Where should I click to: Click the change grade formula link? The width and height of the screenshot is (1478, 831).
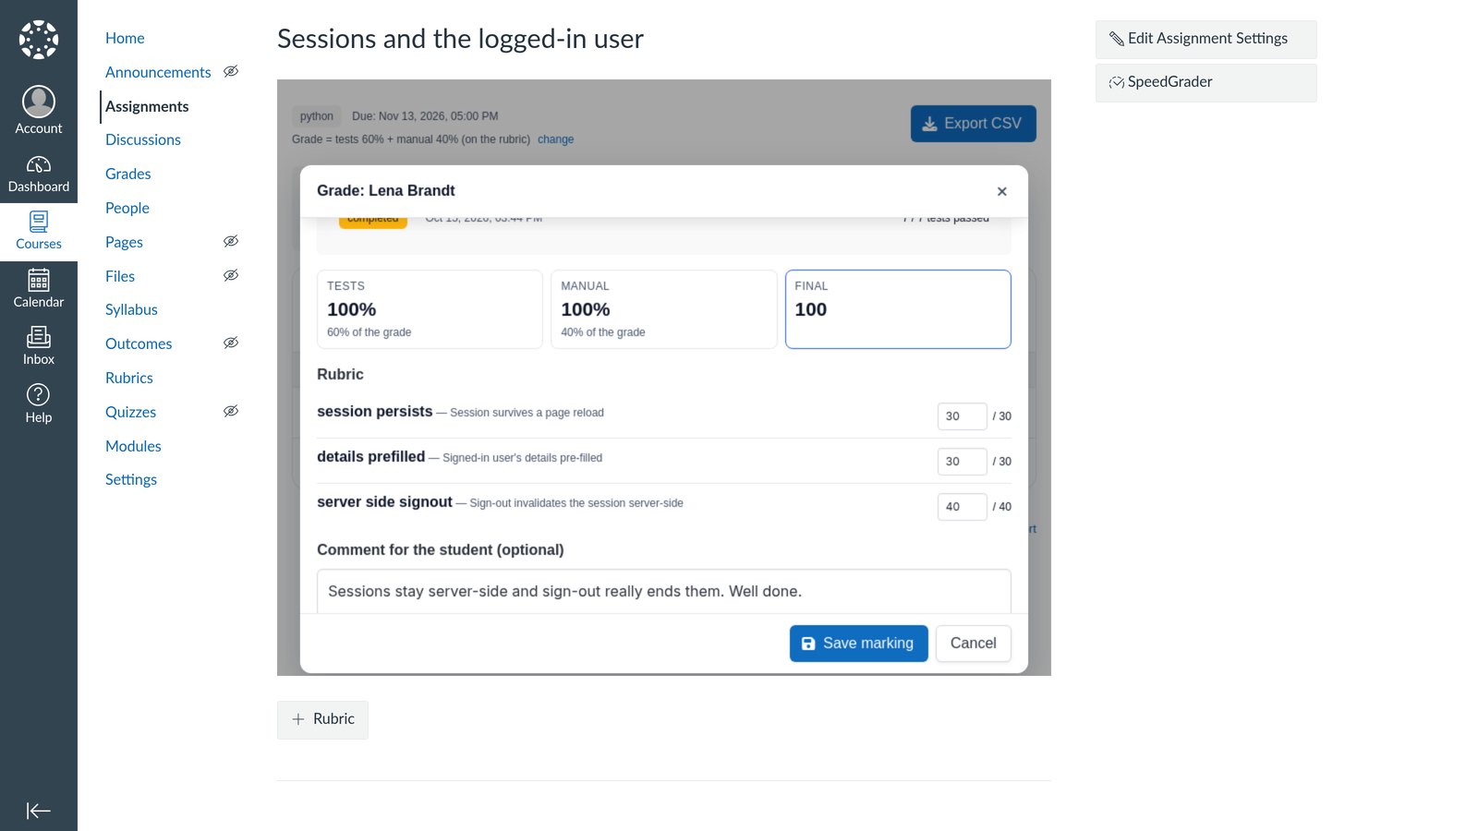point(555,139)
